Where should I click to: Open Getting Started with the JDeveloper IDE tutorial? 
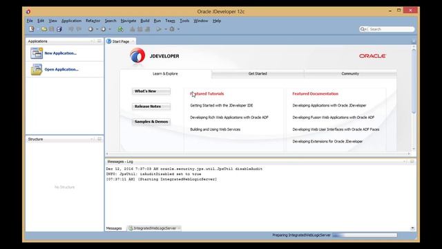222,106
